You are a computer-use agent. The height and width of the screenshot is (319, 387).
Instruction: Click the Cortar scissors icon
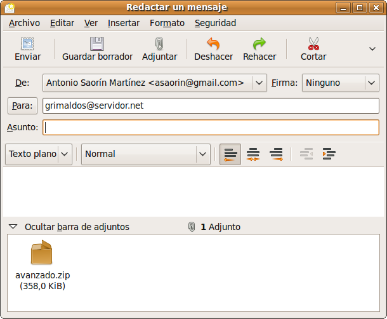[x=313, y=44]
